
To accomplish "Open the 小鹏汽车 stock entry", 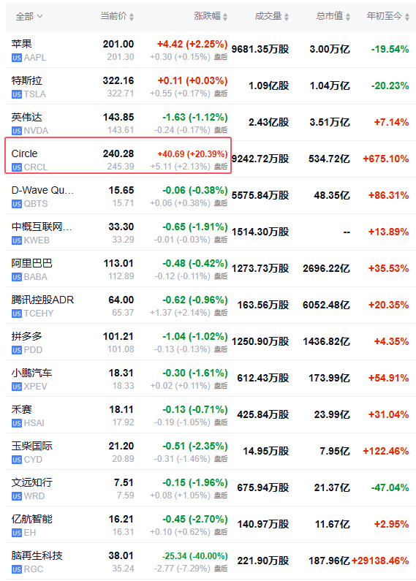I will point(32,373).
